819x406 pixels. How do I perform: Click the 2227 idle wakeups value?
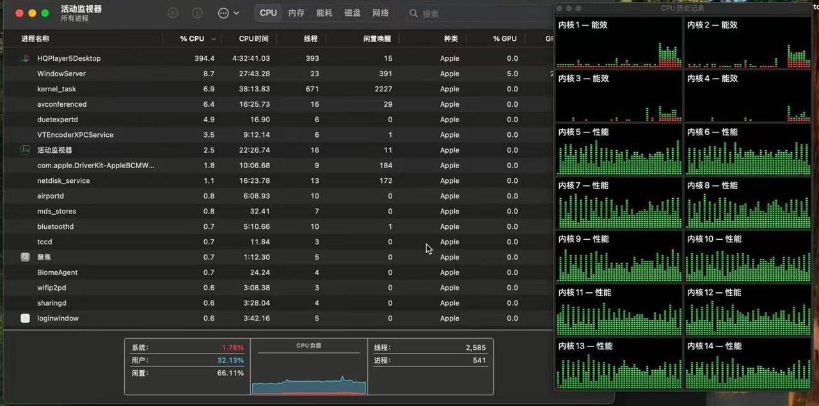coord(383,89)
